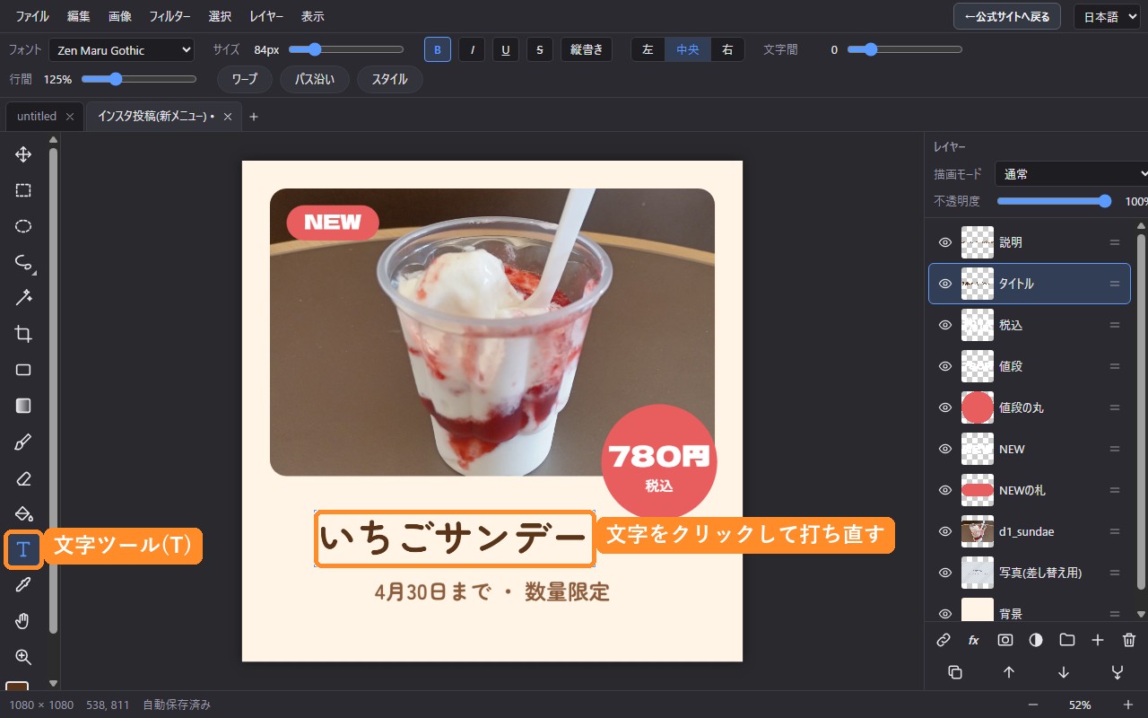
Task: Click the 公式サイトへ戻る button
Action: pyautogui.click(x=1007, y=17)
